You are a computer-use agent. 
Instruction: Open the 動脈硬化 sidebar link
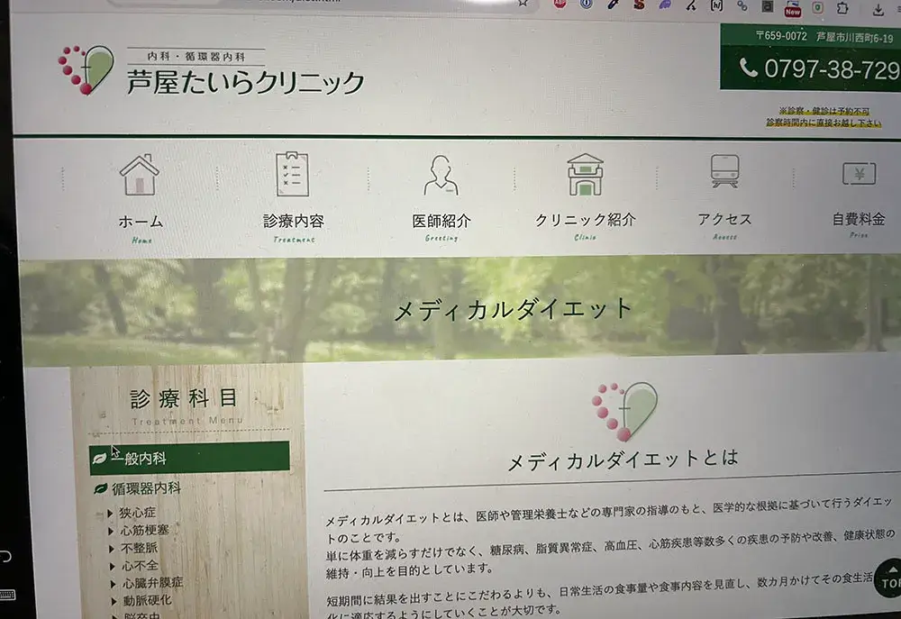[147, 601]
